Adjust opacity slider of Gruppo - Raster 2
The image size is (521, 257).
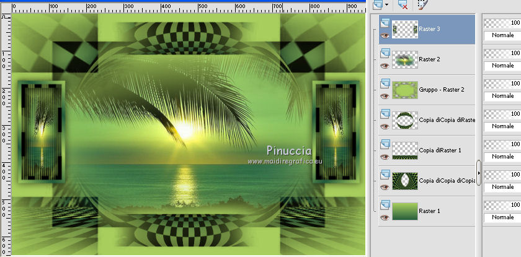(x=502, y=84)
